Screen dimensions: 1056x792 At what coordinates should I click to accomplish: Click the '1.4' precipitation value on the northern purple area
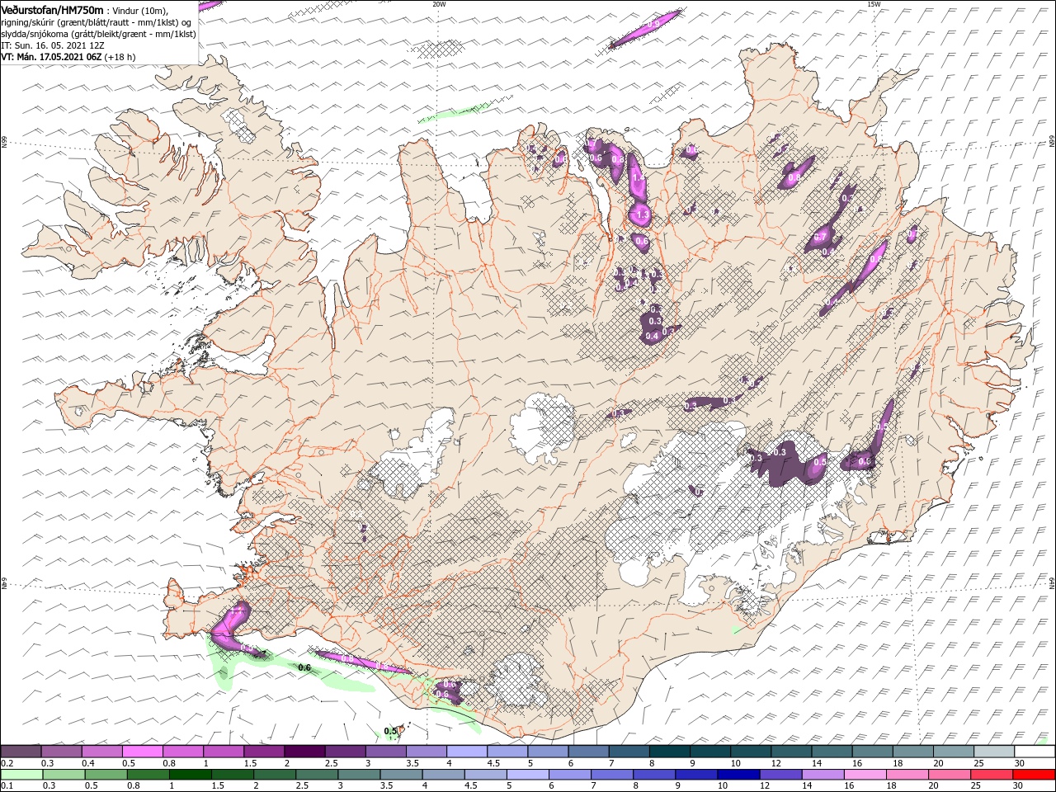point(637,177)
